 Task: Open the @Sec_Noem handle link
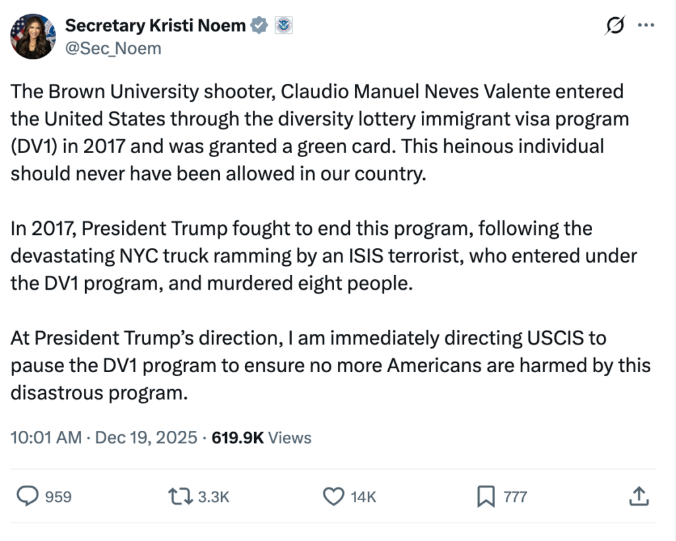click(113, 48)
